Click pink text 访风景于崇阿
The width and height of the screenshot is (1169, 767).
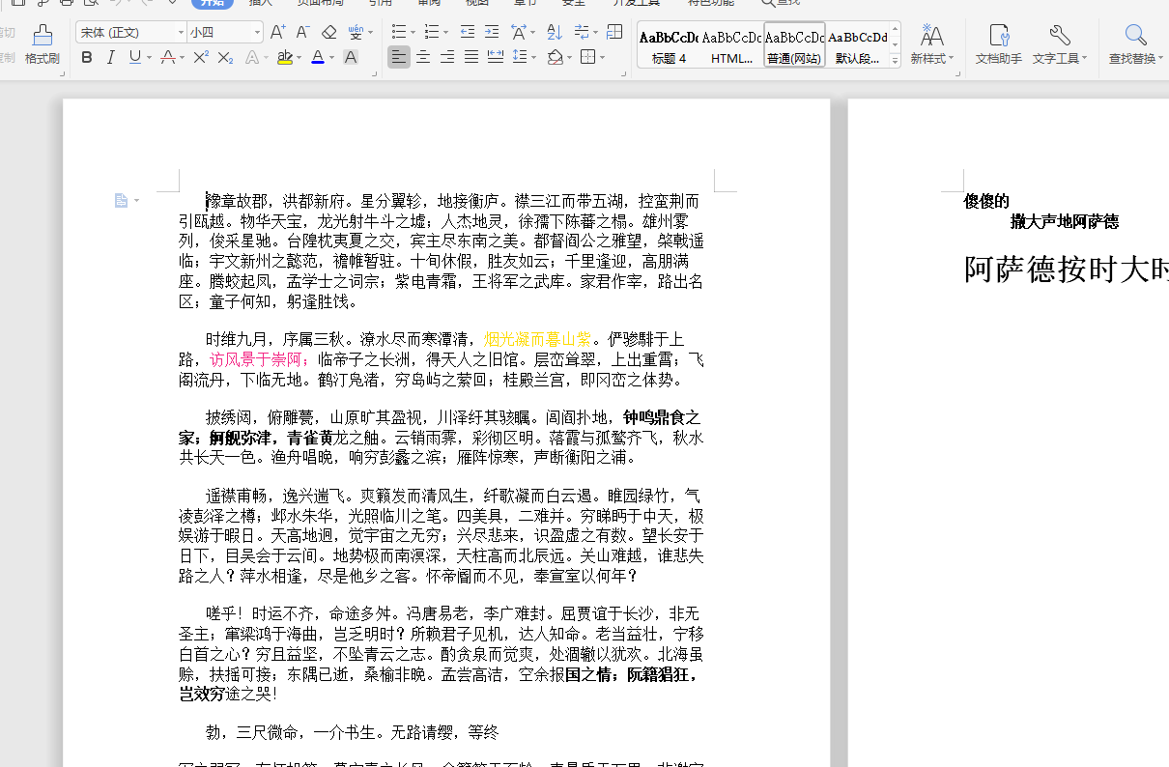click(256, 359)
